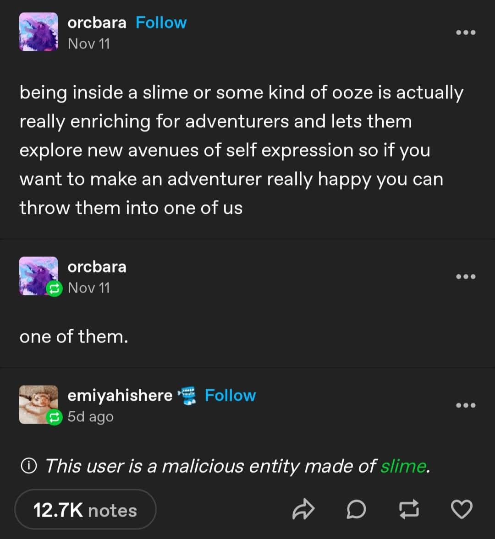Open options menu on orcbara's reblog
This screenshot has height=539, width=495.
click(x=466, y=277)
